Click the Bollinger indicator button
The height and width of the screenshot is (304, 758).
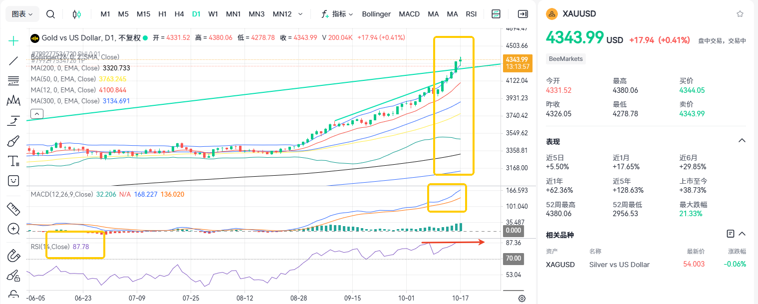click(x=376, y=14)
